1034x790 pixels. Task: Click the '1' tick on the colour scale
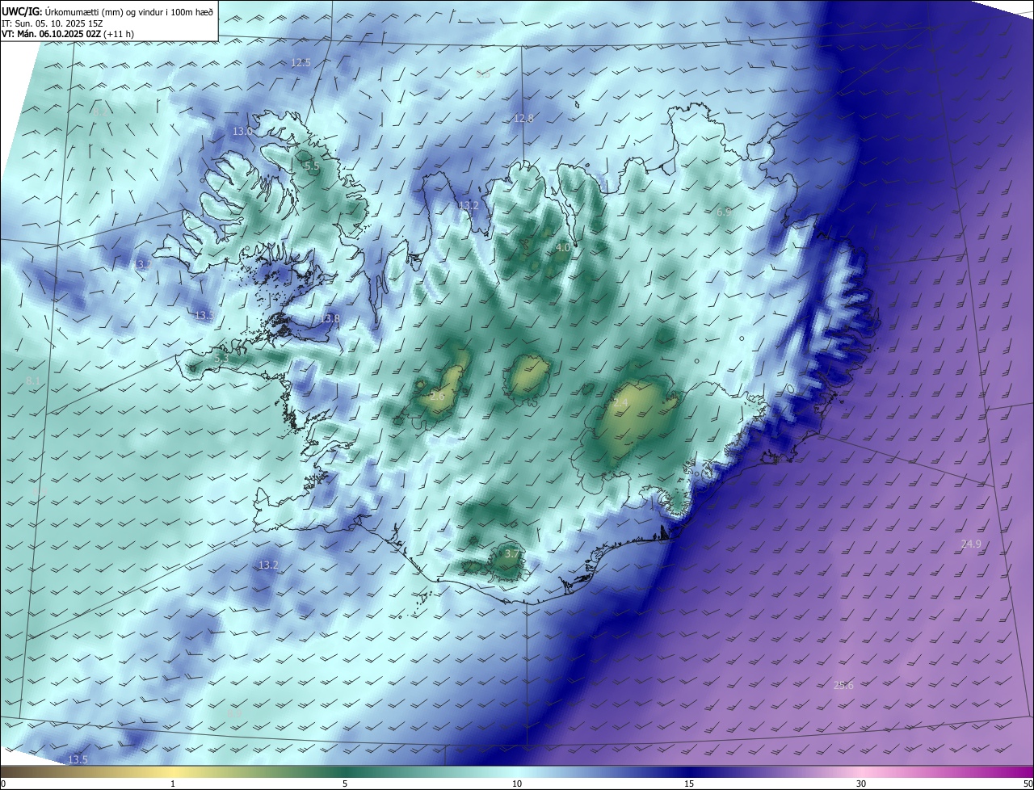[x=173, y=784]
